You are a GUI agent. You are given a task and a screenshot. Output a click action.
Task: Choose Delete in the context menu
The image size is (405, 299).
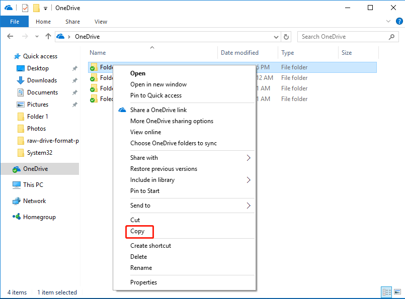click(x=138, y=257)
